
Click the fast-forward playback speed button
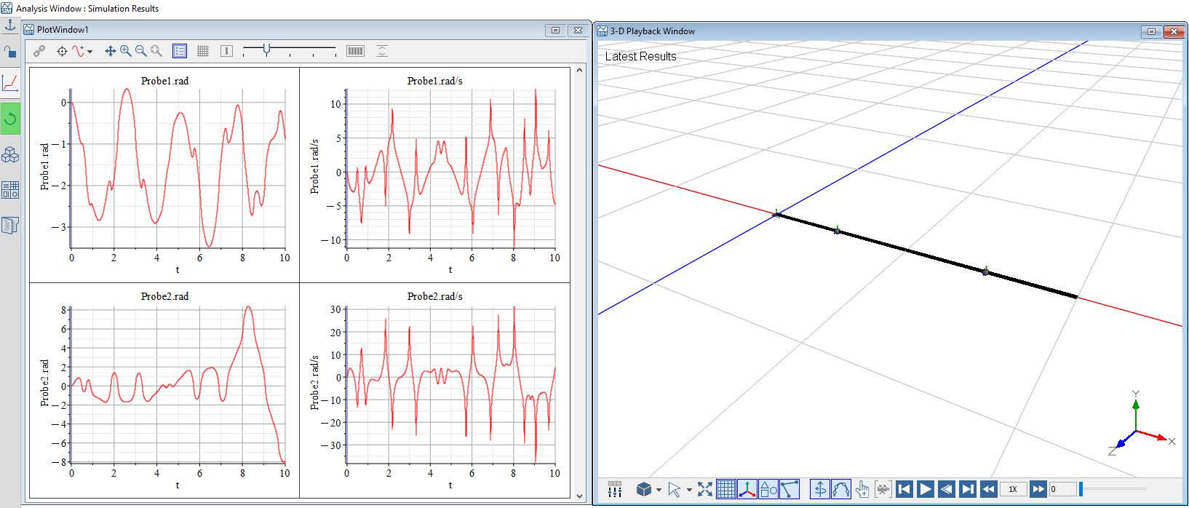point(1038,489)
